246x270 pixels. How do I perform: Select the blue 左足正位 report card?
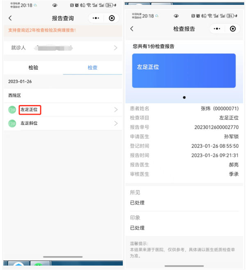point(184,70)
